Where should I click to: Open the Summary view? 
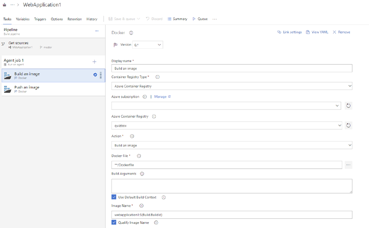coord(177,19)
